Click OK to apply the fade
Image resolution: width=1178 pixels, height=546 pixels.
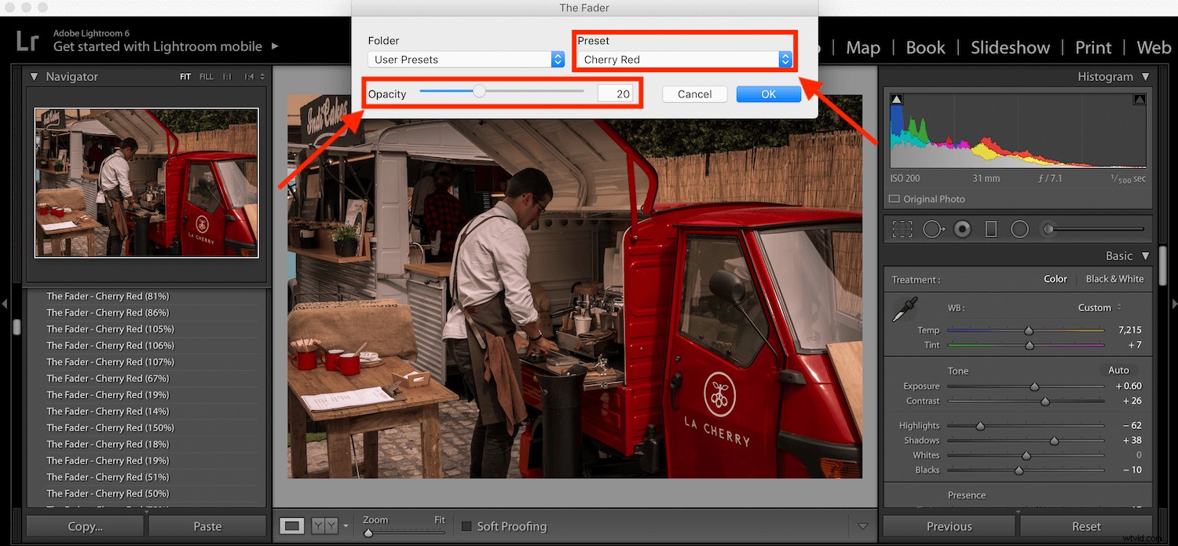[x=768, y=93]
